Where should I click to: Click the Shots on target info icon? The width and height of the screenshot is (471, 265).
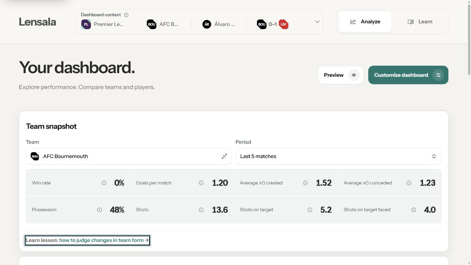tap(310, 210)
